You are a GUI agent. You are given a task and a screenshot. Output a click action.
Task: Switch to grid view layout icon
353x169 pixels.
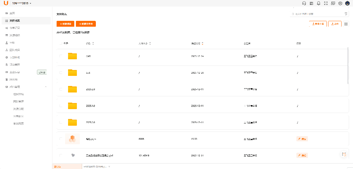[x=346, y=24]
